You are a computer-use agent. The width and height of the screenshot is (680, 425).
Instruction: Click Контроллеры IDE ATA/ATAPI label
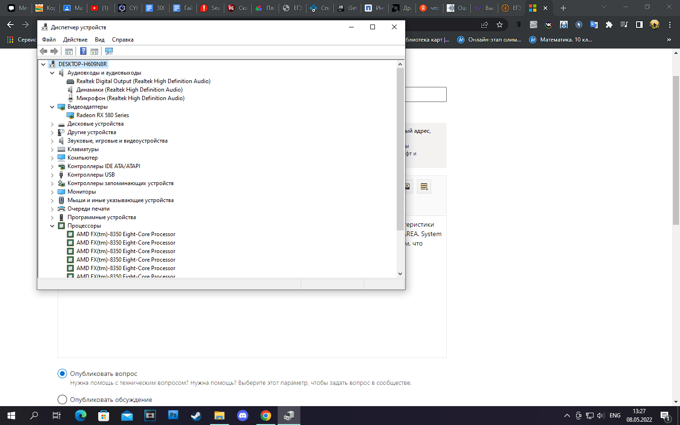pos(104,166)
